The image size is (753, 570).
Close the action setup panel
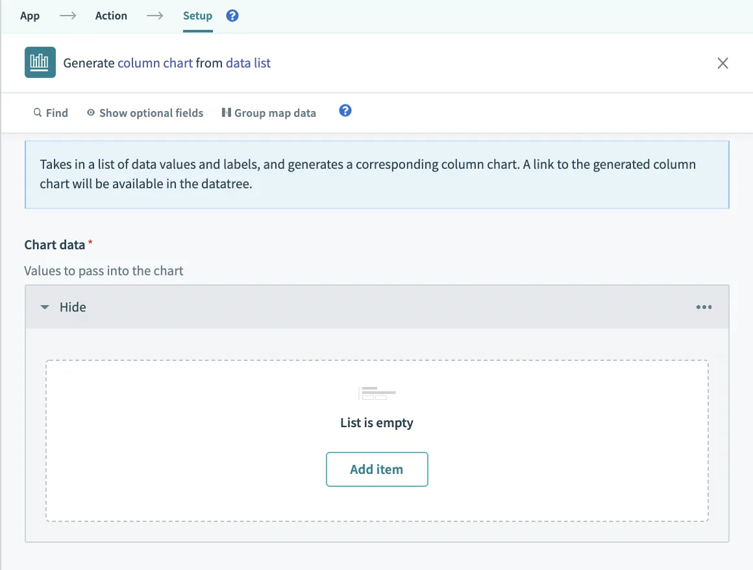[x=722, y=63]
